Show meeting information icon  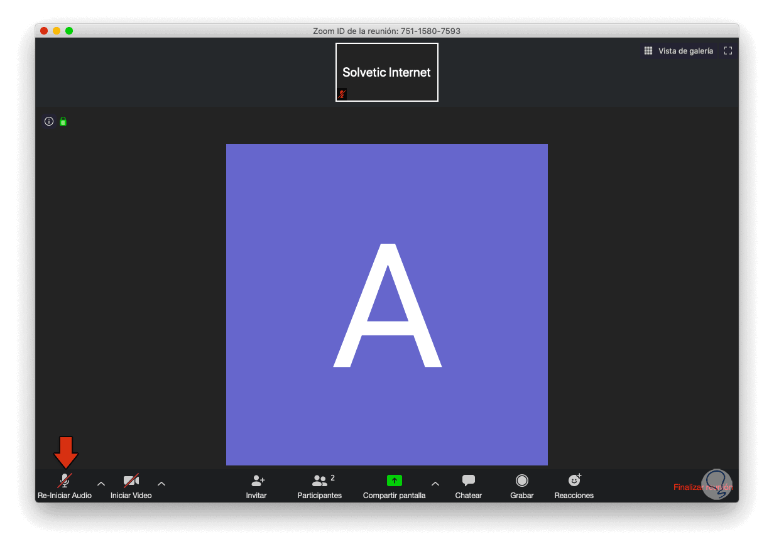[x=49, y=121]
